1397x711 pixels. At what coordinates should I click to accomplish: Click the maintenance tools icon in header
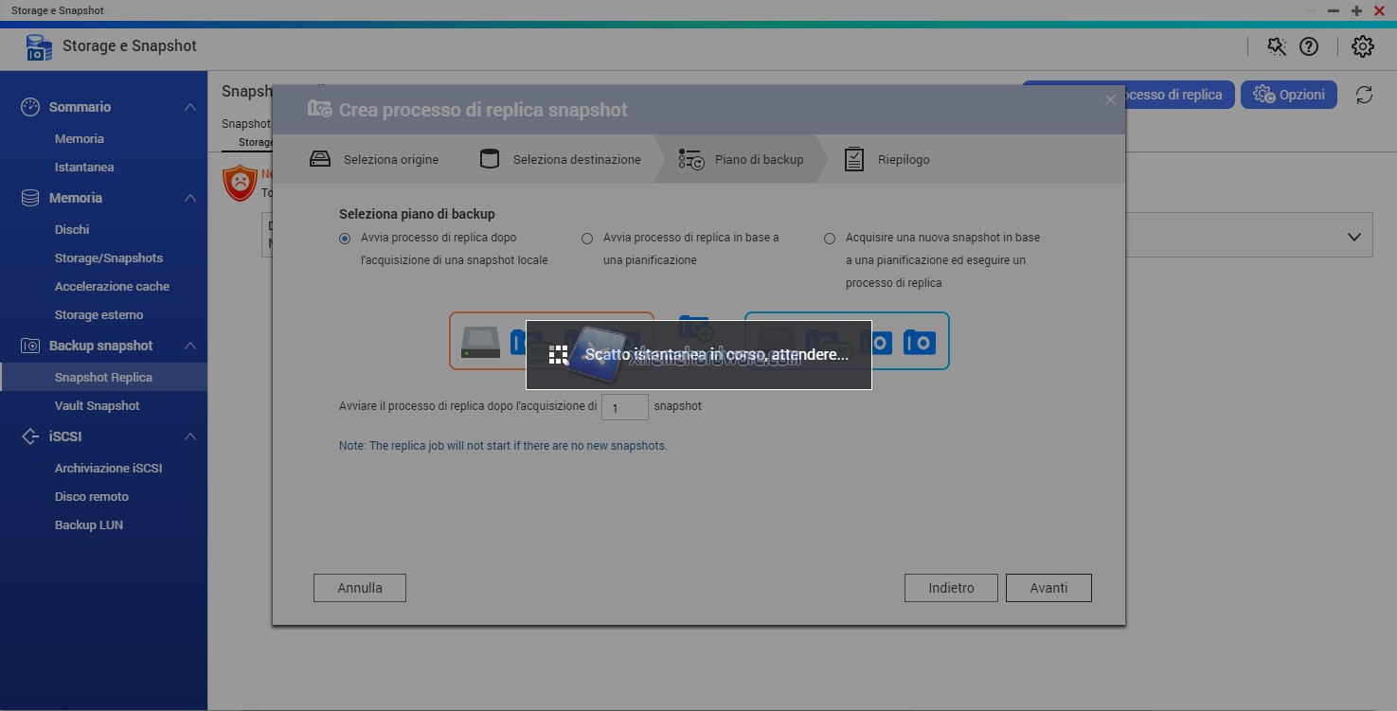tap(1277, 46)
